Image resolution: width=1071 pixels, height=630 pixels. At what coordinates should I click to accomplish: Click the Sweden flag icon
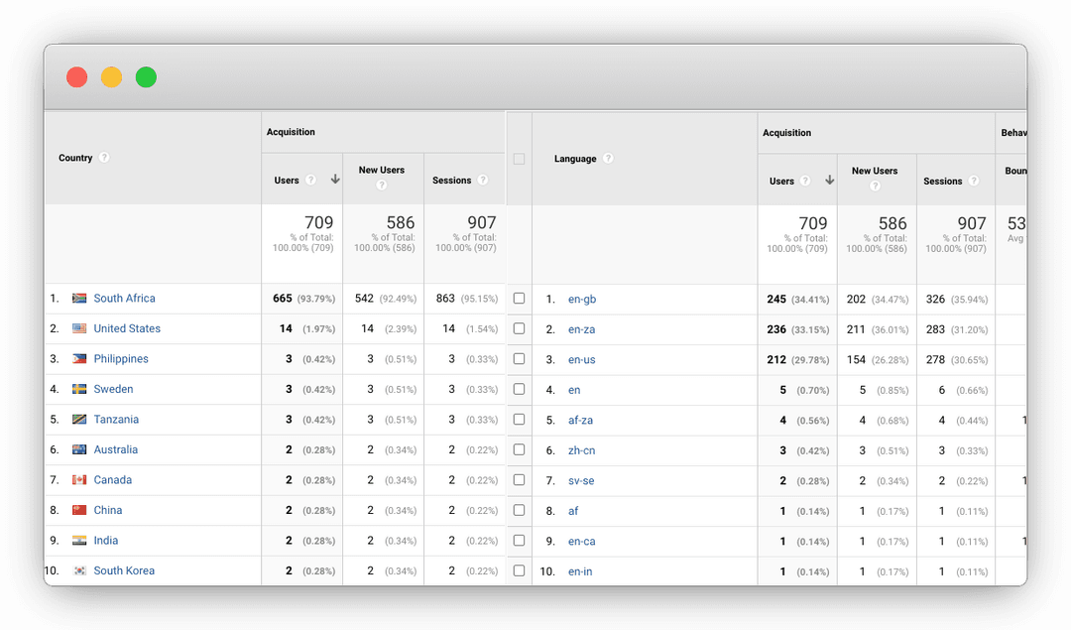coord(79,389)
